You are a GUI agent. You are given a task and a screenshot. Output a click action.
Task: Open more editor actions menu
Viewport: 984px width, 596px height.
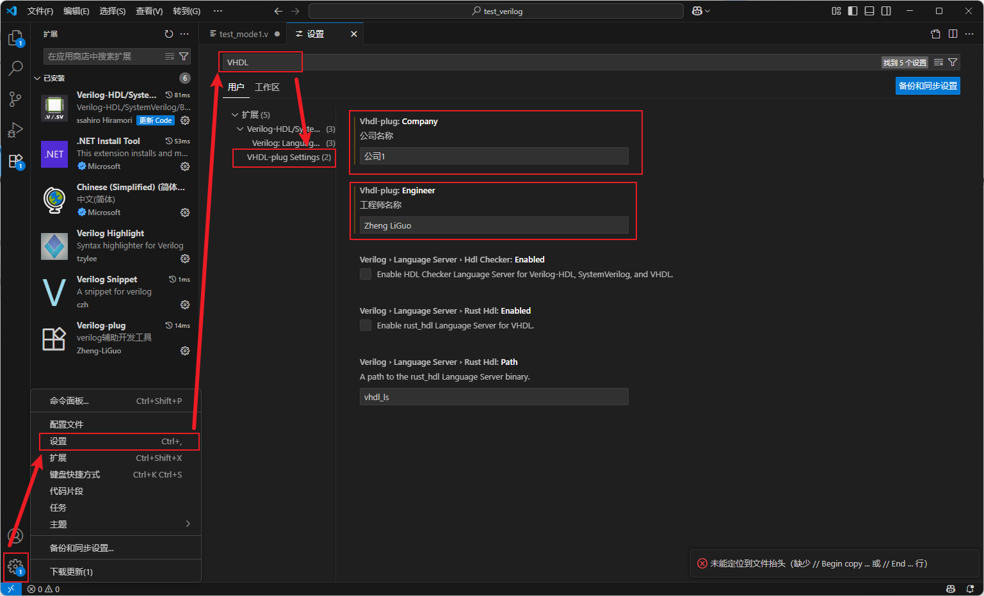(969, 34)
